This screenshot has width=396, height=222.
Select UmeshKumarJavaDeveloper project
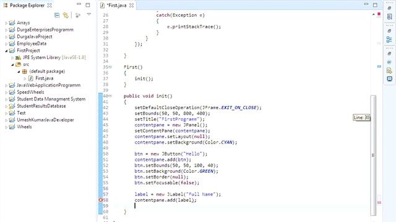click(45, 120)
